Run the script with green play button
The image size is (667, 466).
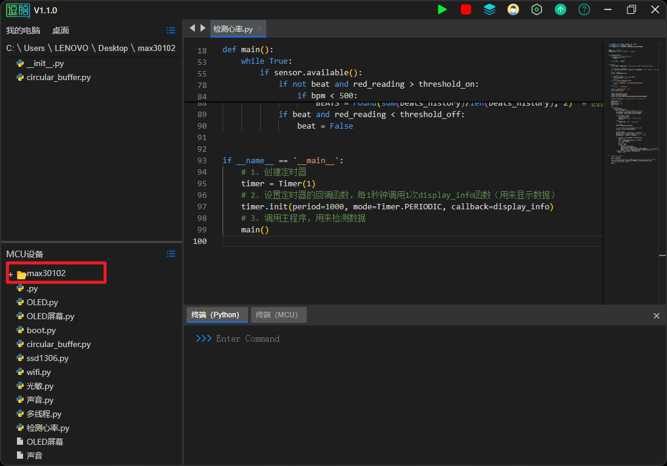click(443, 9)
